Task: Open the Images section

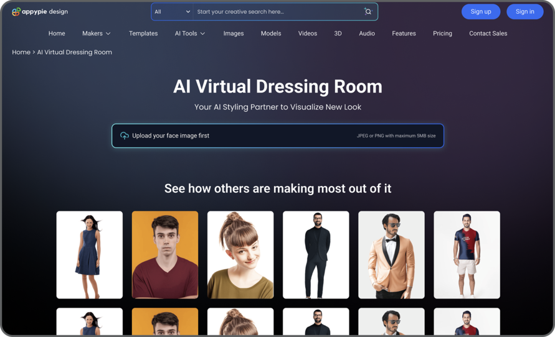Action: coord(234,33)
